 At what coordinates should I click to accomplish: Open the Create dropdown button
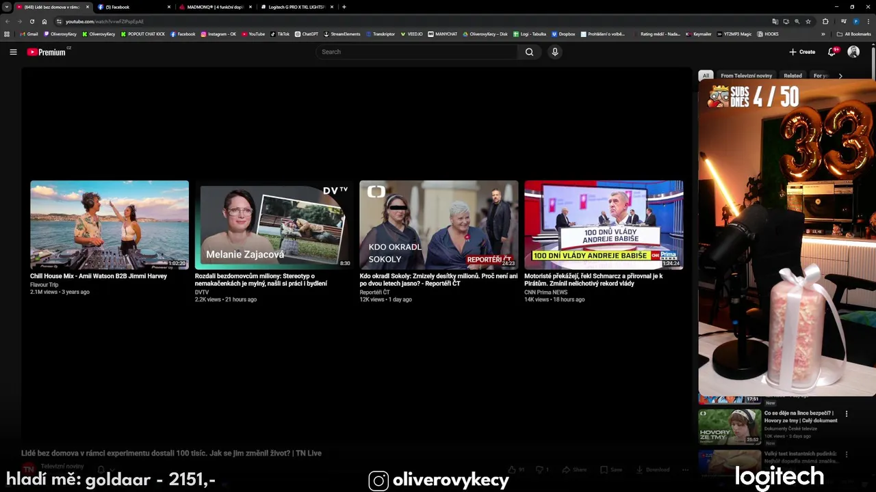click(802, 52)
